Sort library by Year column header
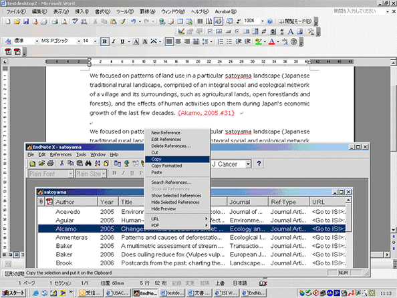 108,202
